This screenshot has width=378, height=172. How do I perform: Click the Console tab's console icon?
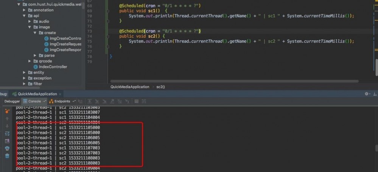click(x=25, y=101)
